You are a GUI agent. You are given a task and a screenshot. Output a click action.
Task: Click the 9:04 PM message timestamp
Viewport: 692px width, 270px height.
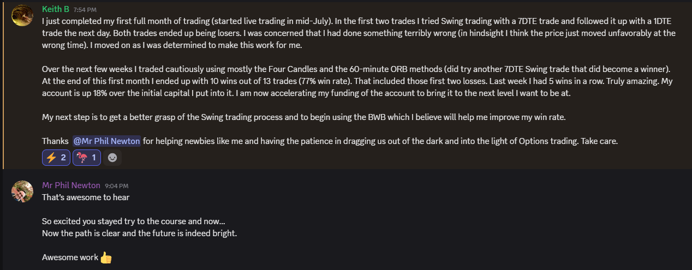(x=117, y=186)
